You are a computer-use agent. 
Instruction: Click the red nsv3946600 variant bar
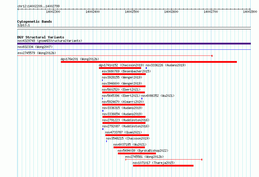coord(124,86)
